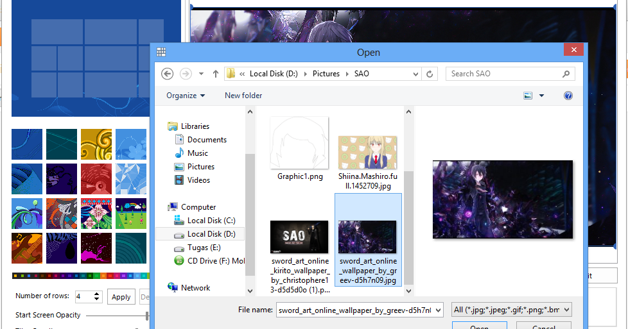
Task: Click the Forward navigation arrow
Action: 186,74
